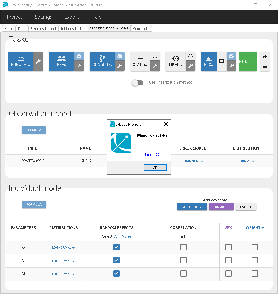The image size is (278, 294).
Task: Click the model building binoculars icon
Action: pos(265,57)
